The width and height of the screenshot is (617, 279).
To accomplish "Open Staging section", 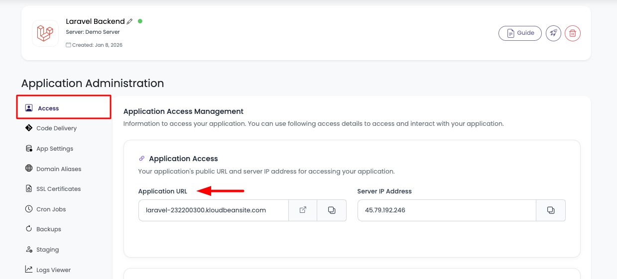I will click(x=47, y=250).
